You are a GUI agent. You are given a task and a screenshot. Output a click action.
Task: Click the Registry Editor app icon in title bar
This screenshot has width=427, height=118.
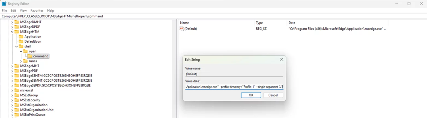(4, 4)
